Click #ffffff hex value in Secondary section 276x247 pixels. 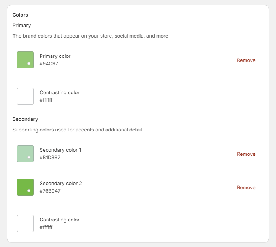pos(46,227)
